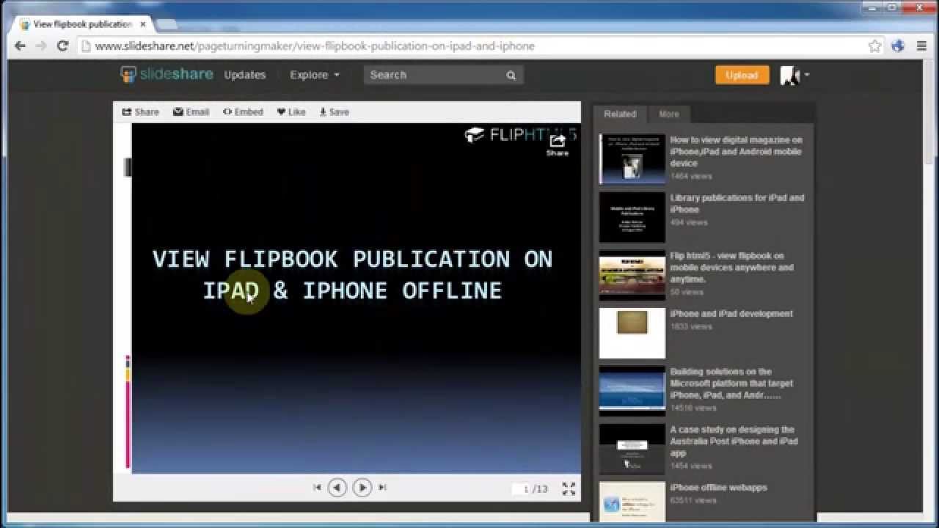Click the Australia Post case study thumbnail
The image size is (939, 528).
[x=632, y=449]
